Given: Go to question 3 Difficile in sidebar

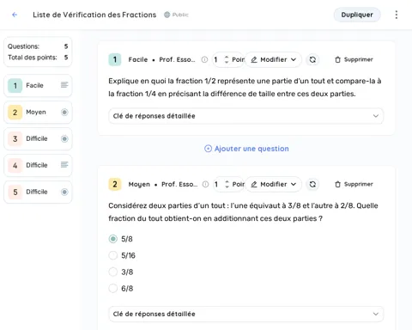Looking at the screenshot, I should pyautogui.click(x=38, y=138).
